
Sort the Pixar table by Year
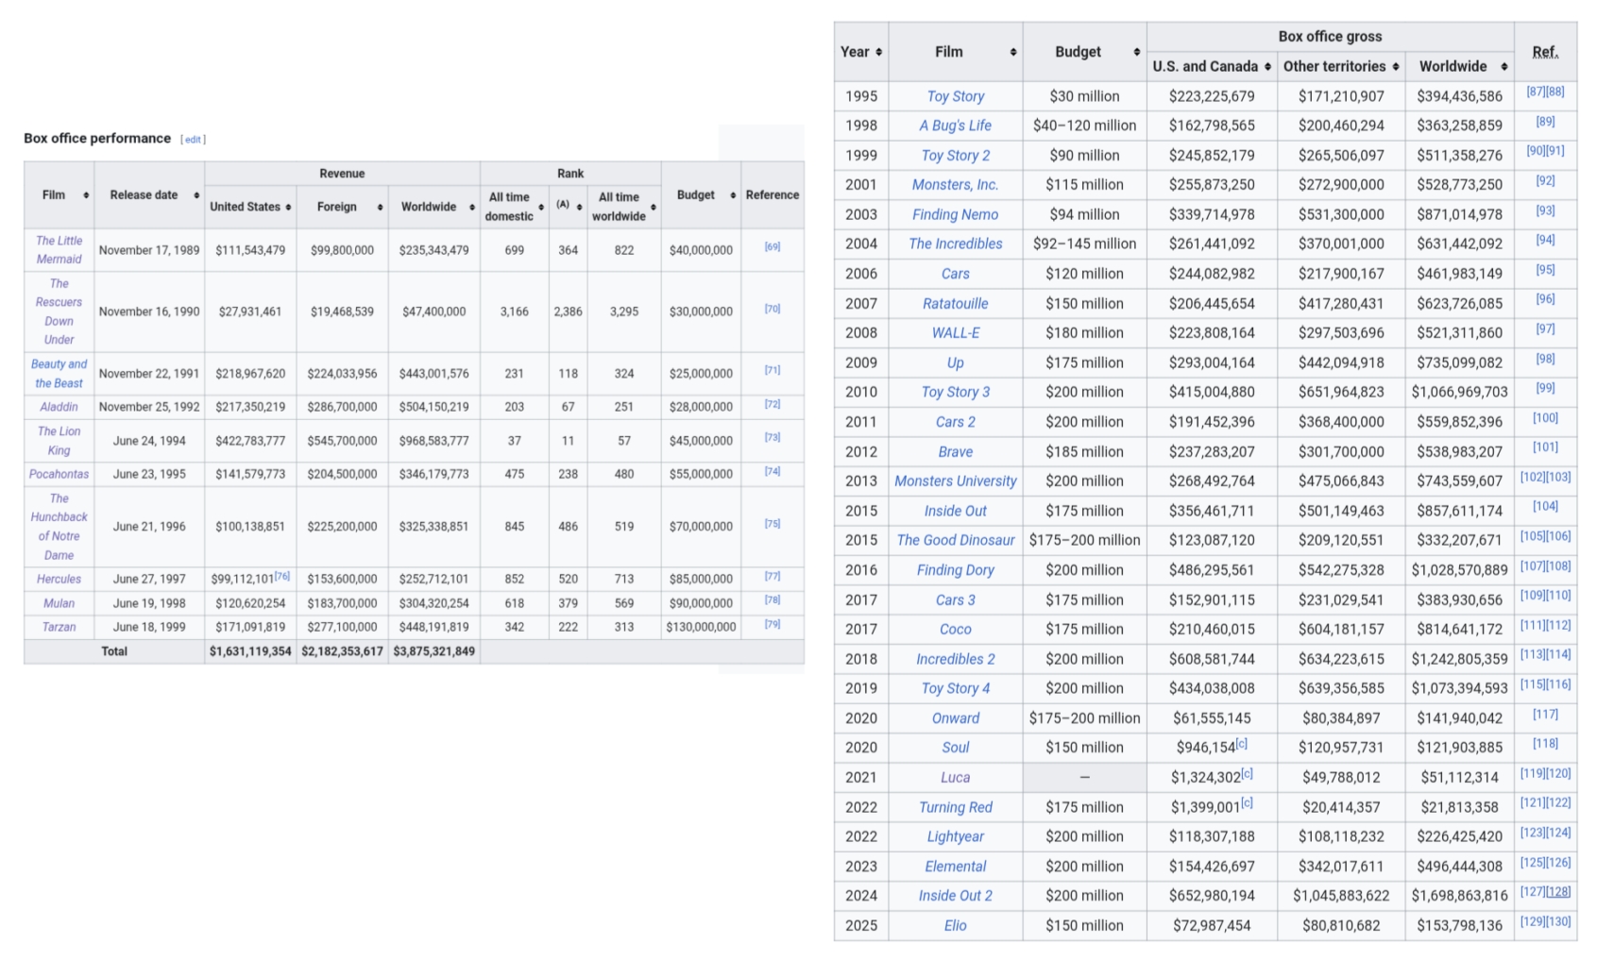click(879, 52)
